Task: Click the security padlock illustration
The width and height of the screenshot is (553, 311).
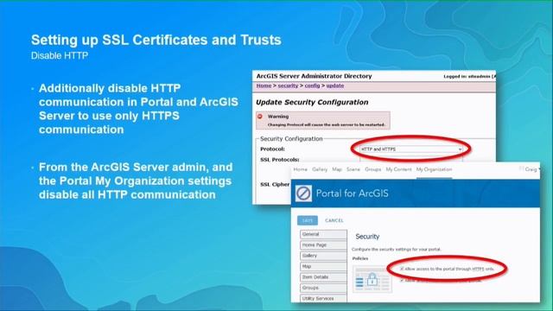Action: click(x=372, y=279)
